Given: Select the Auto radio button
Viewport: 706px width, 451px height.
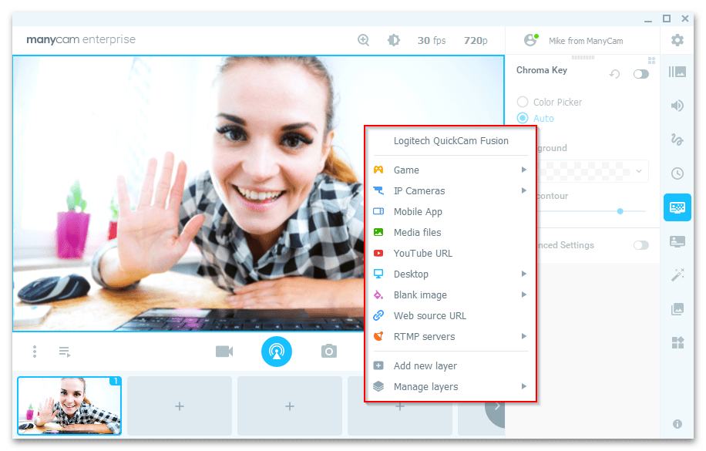Looking at the screenshot, I should pos(523,118).
